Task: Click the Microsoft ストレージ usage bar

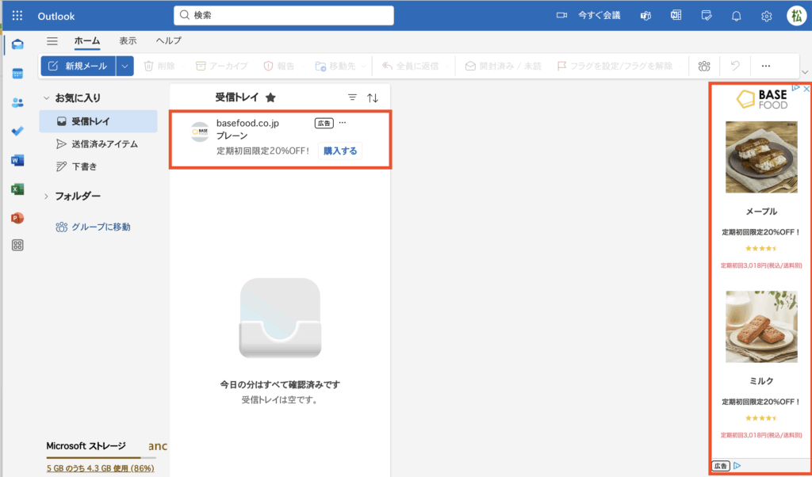Action: (101, 457)
